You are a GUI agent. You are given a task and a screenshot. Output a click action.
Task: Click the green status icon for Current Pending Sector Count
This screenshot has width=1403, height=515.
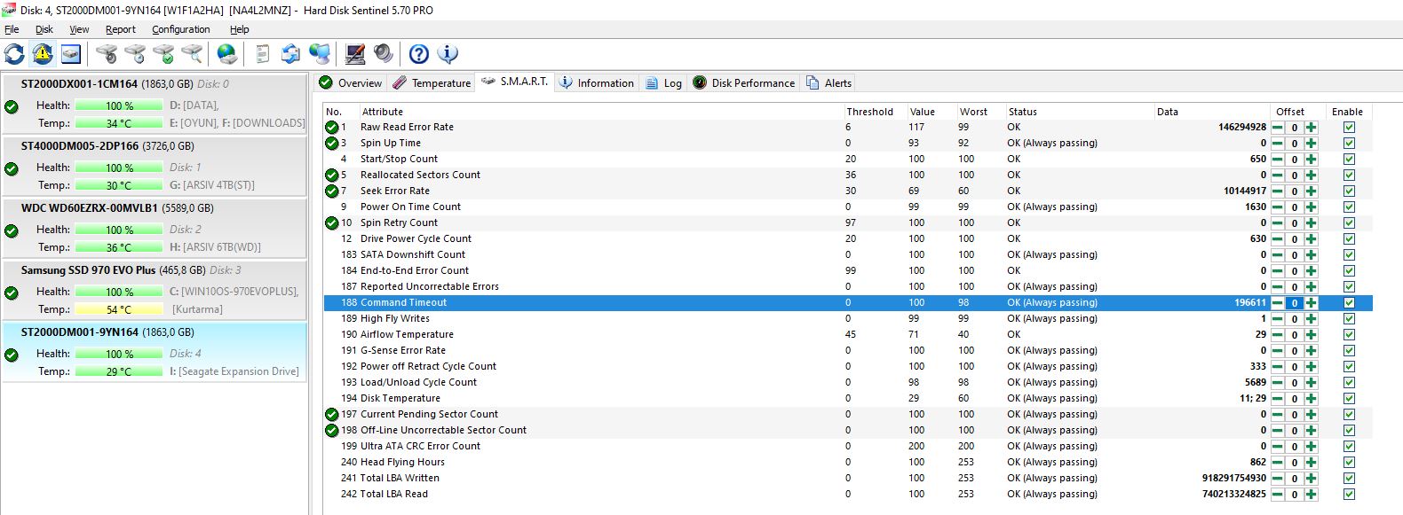331,415
